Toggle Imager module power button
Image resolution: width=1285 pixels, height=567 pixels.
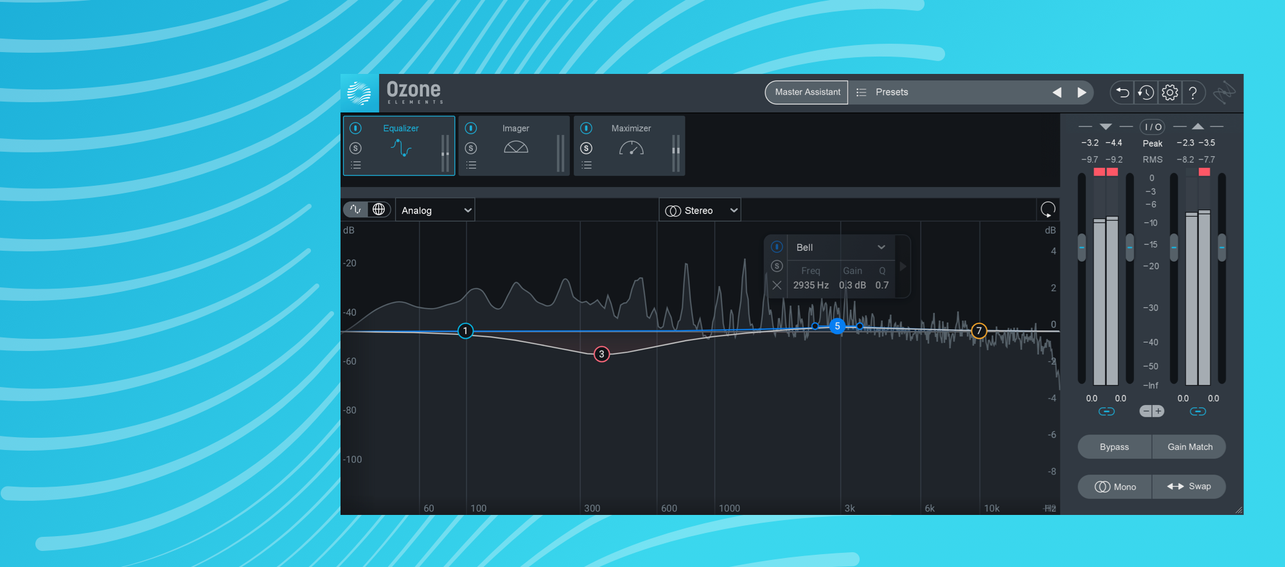click(x=471, y=128)
